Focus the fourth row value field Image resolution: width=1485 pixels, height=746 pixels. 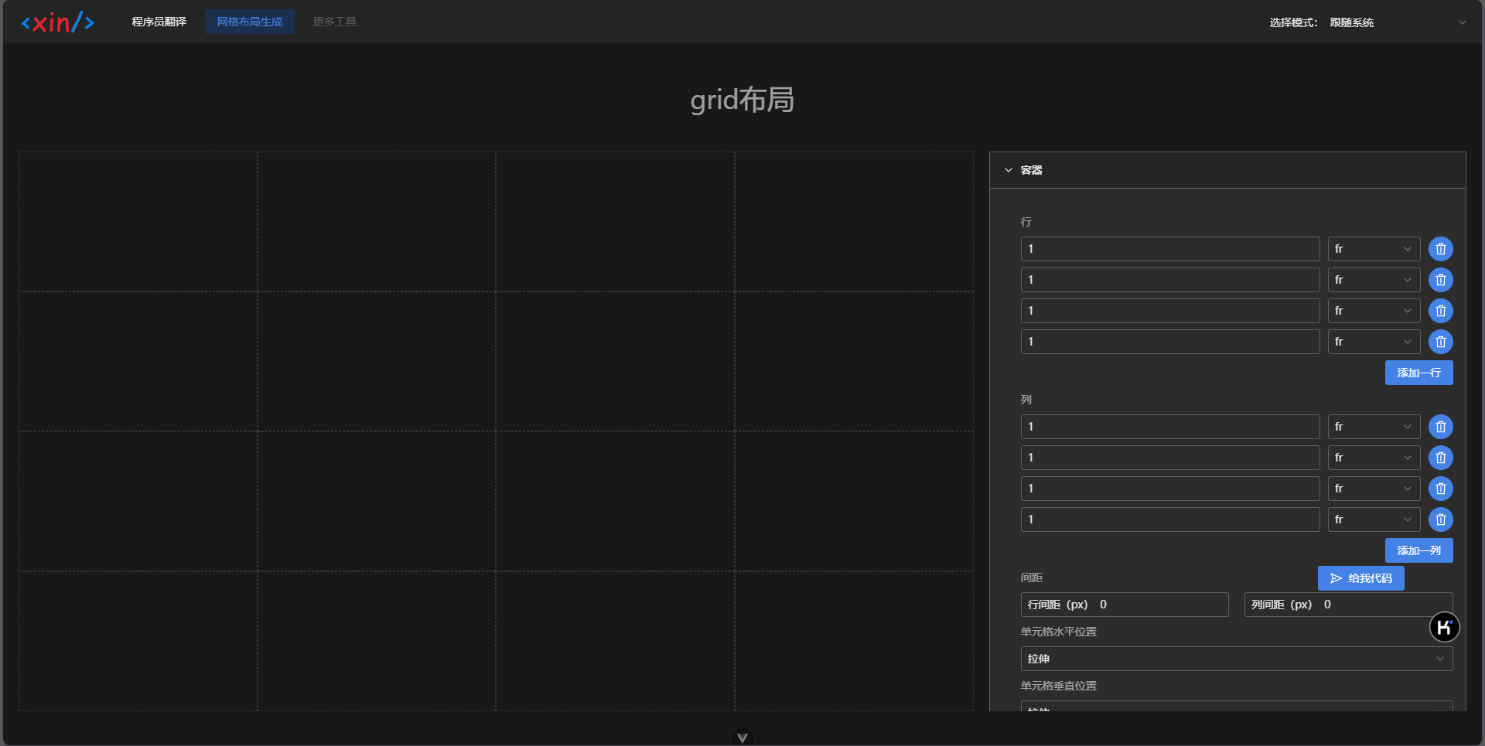1170,342
